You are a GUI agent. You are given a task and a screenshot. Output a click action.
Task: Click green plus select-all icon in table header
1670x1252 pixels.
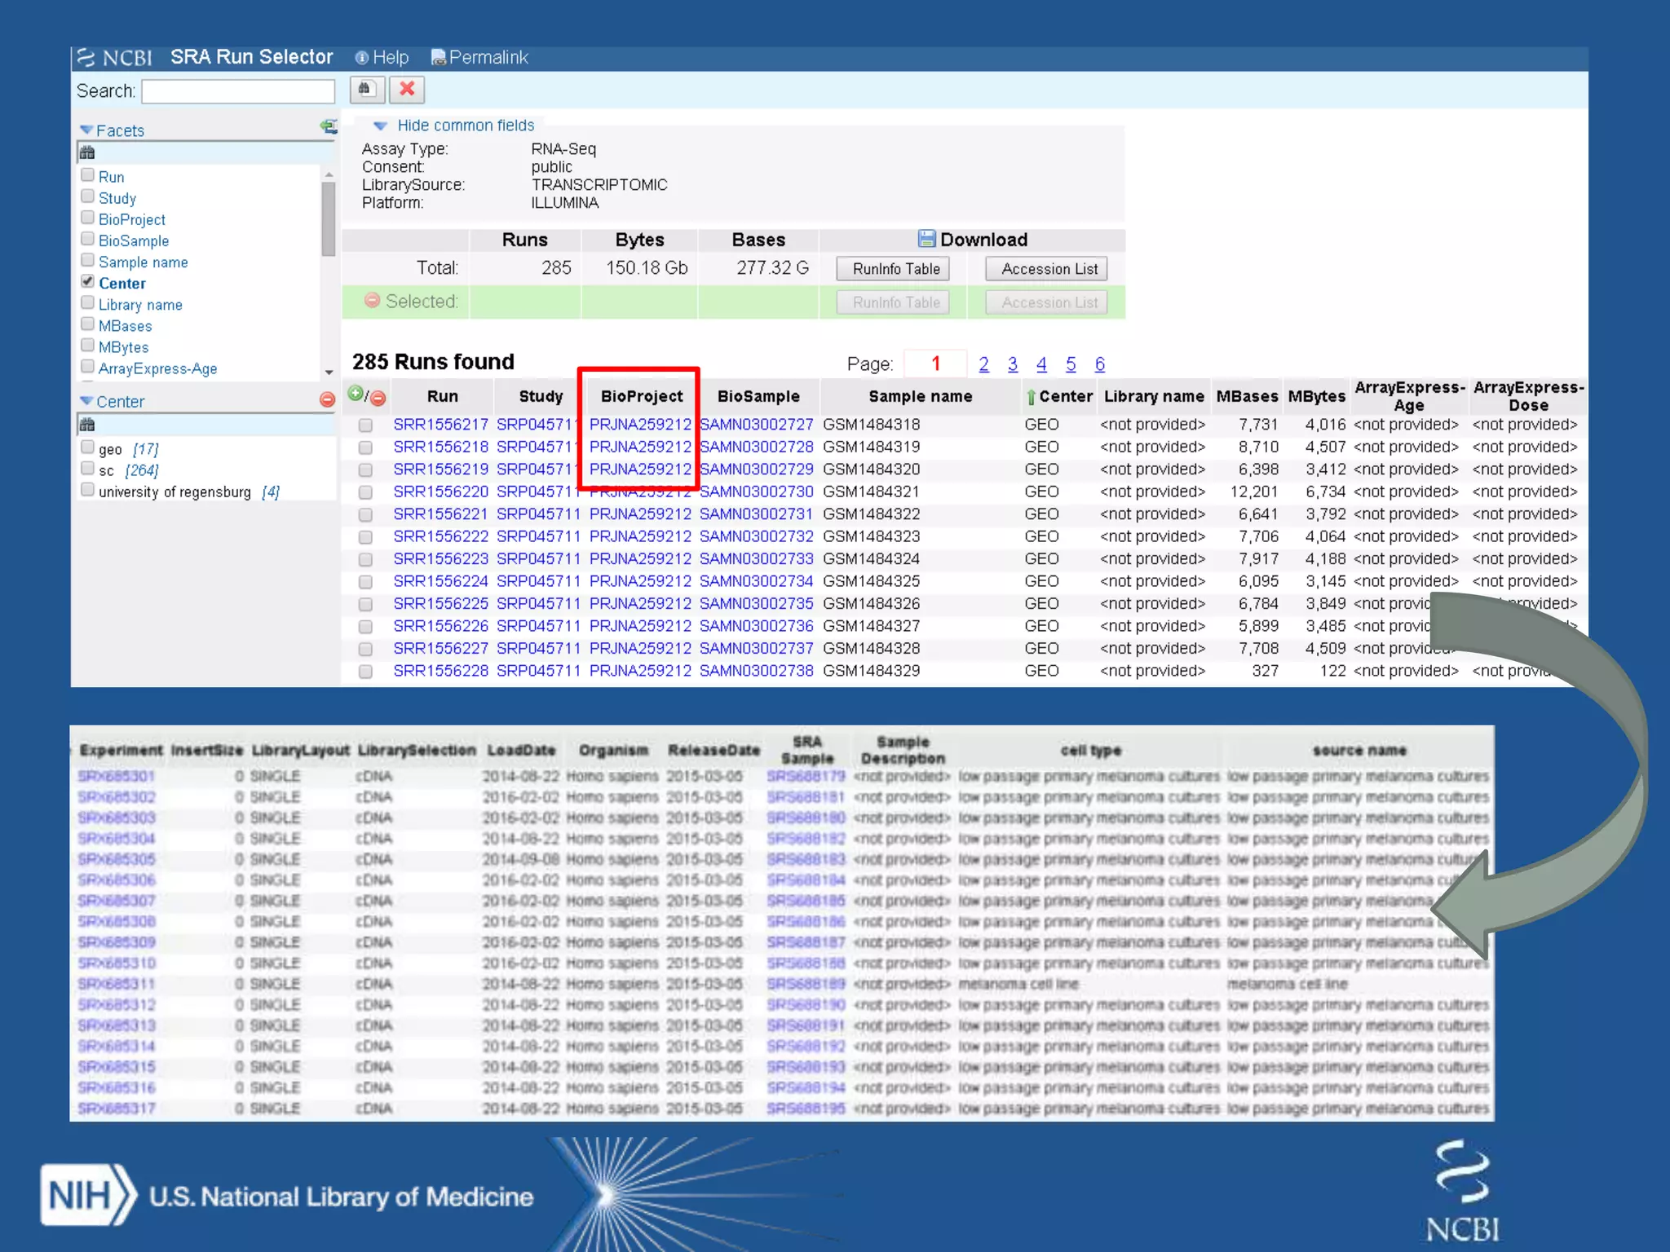point(356,394)
